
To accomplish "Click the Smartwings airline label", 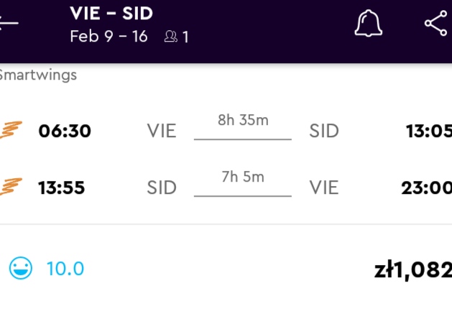I will (38, 75).
